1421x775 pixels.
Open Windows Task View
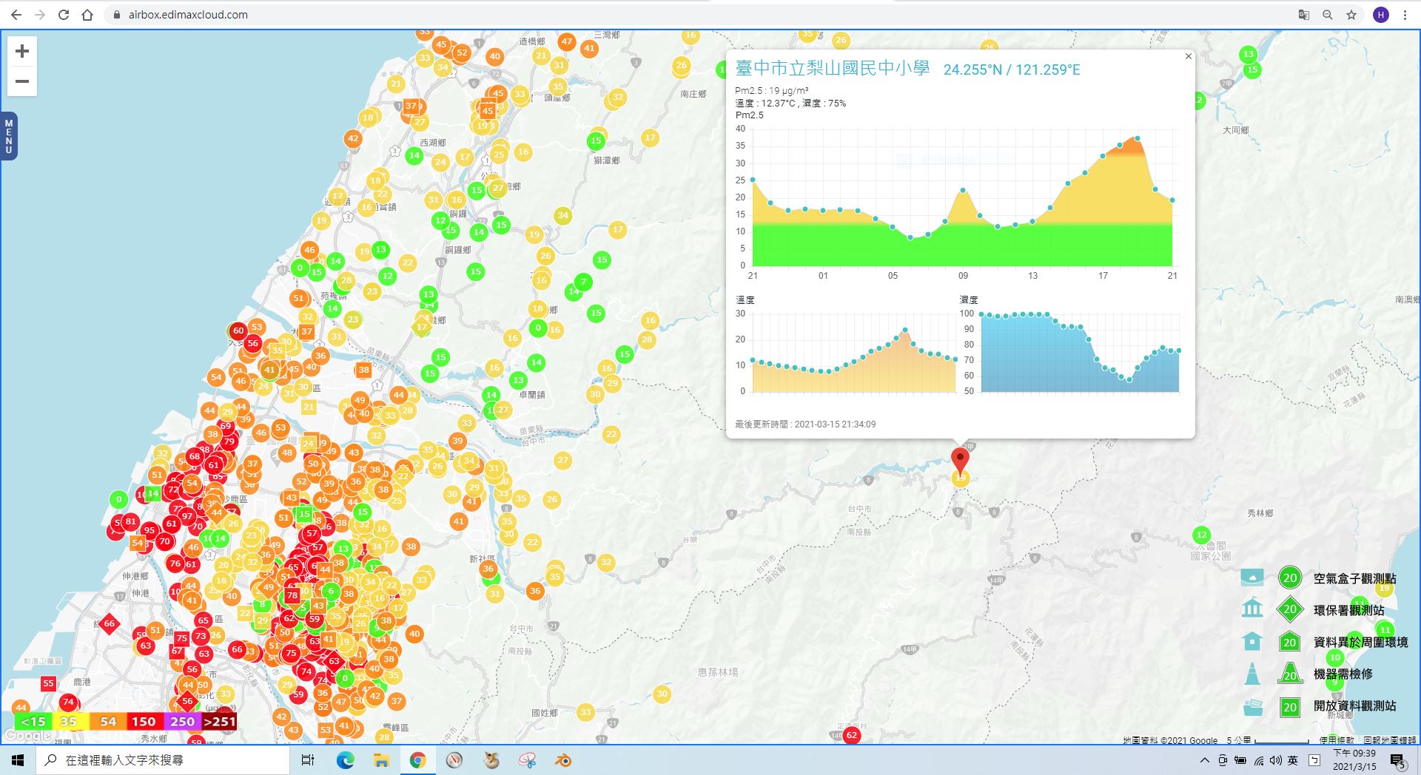308,760
